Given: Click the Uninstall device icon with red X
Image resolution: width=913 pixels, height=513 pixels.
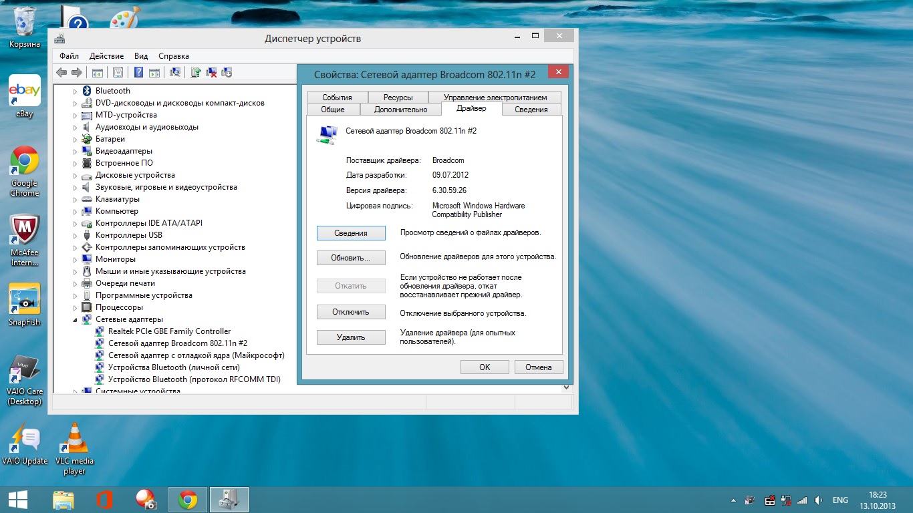Looking at the screenshot, I should [x=211, y=72].
